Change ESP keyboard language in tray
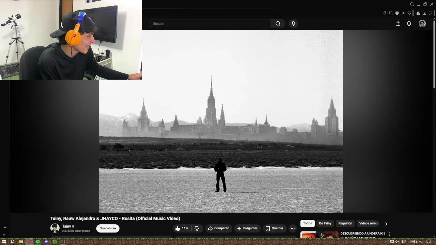Image resolution: width=436 pixels, height=245 pixels. click(x=404, y=242)
